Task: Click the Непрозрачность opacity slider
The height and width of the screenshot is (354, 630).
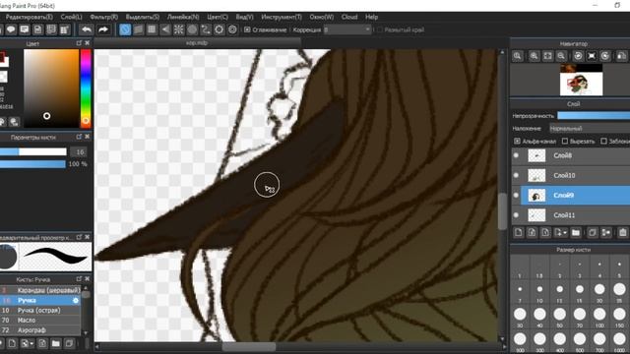Action: click(594, 116)
